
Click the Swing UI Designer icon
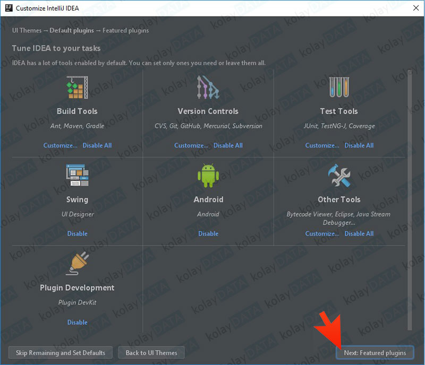pyautogui.click(x=77, y=176)
